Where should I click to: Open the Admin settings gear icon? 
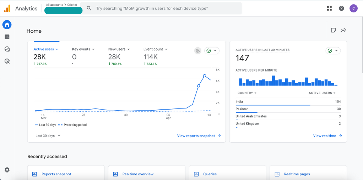[7, 170]
